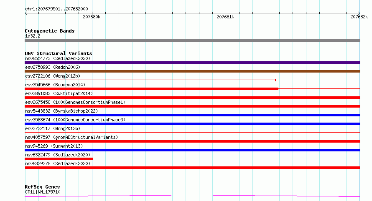Open variant esv3545666 (Boomsma2014) label

[55, 85]
